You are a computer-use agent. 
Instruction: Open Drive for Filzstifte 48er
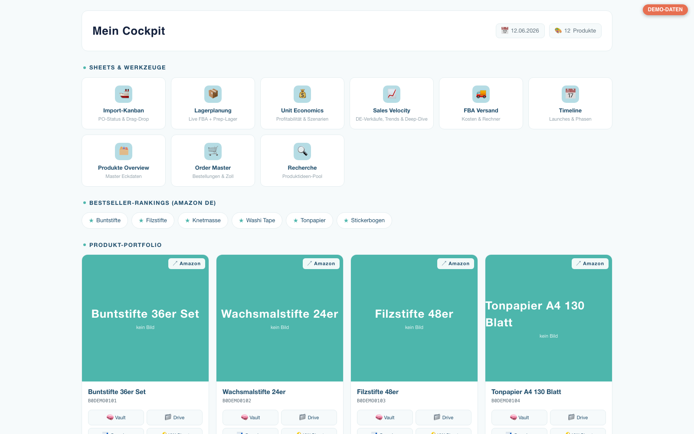tap(443, 418)
